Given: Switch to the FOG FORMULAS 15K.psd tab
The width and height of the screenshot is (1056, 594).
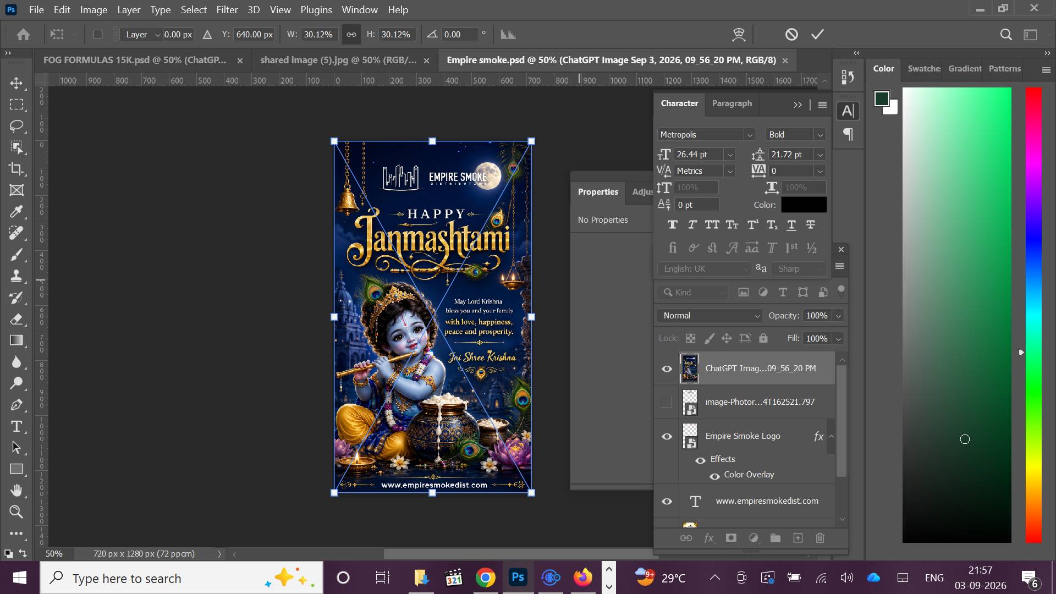Looking at the screenshot, I should pyautogui.click(x=135, y=60).
